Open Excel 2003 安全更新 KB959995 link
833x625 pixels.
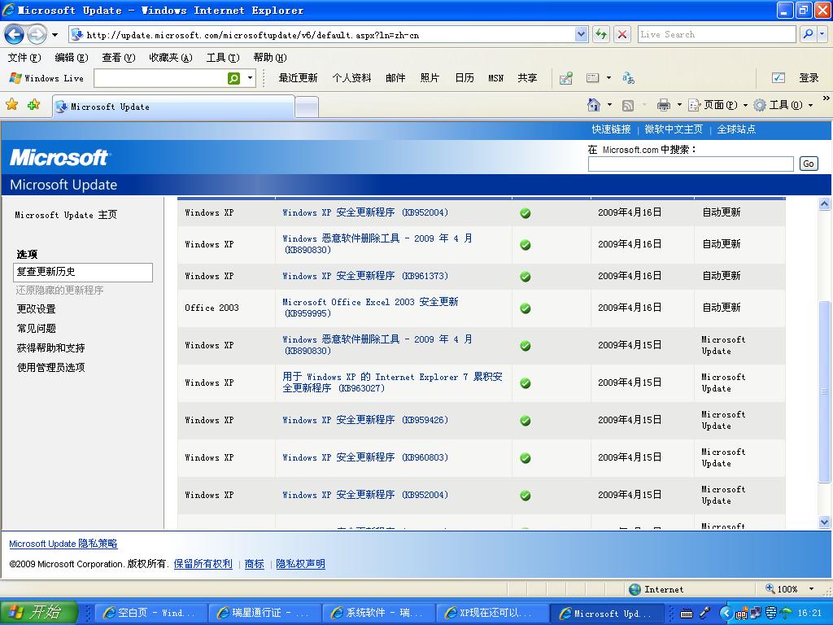coord(370,308)
